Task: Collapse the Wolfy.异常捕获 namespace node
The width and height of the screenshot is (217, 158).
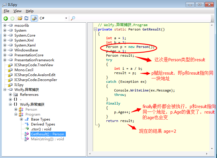Action: coord(10,105)
